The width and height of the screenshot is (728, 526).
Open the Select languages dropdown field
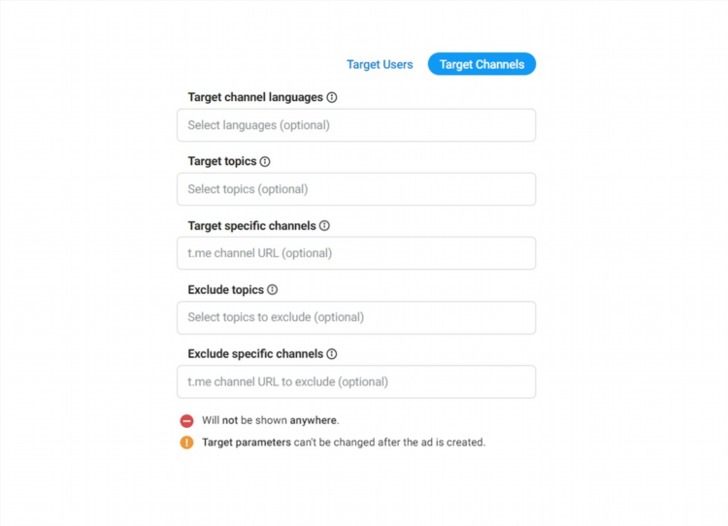[356, 125]
